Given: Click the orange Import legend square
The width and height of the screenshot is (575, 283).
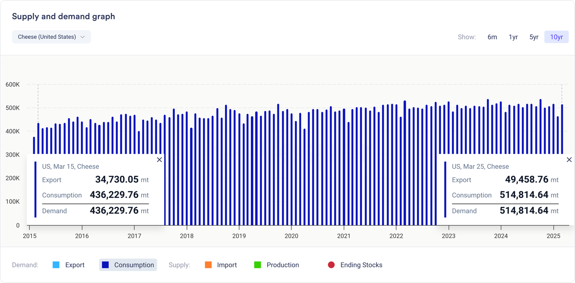Looking at the screenshot, I should pyautogui.click(x=208, y=265).
